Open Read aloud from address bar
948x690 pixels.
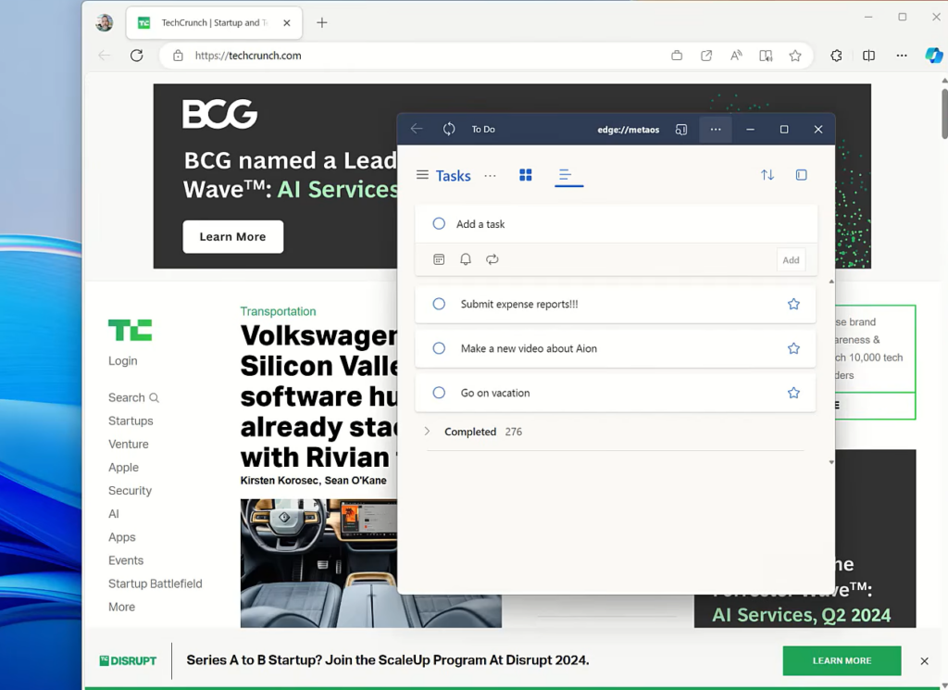pos(736,56)
